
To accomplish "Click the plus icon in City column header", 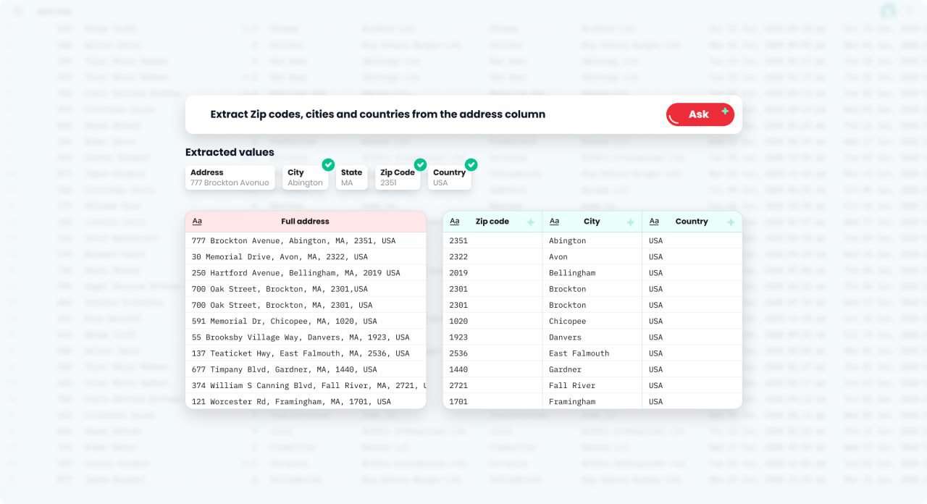I will (630, 222).
